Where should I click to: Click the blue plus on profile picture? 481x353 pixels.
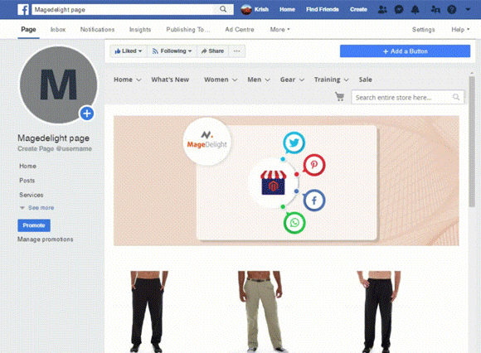pyautogui.click(x=87, y=114)
